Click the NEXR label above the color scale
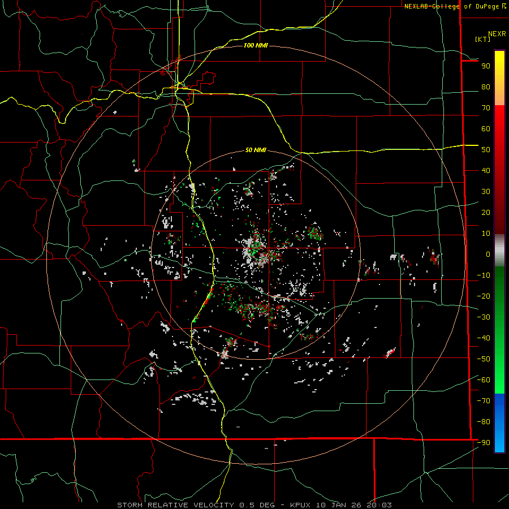The image size is (509, 509). coord(497,34)
